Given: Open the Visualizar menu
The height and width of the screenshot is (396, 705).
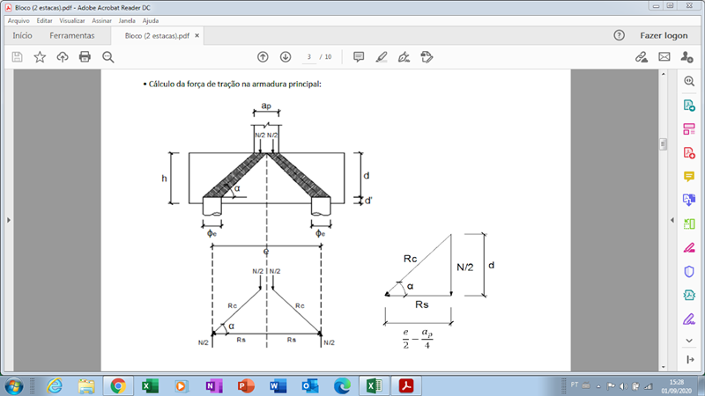Looking at the screenshot, I should 72,20.
